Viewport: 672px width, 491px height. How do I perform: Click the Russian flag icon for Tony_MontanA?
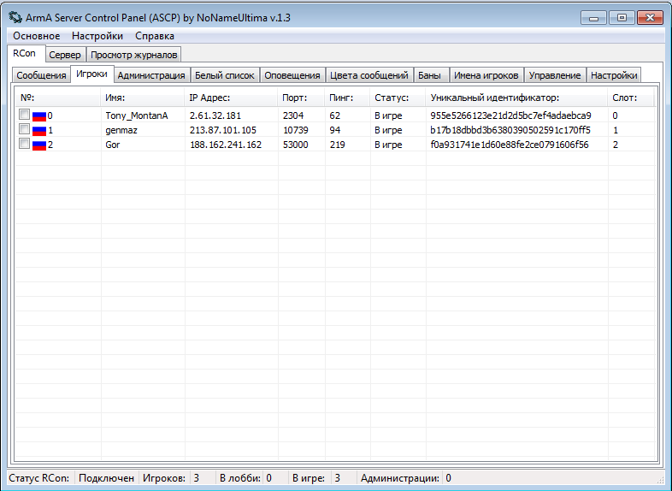pyautogui.click(x=39, y=115)
